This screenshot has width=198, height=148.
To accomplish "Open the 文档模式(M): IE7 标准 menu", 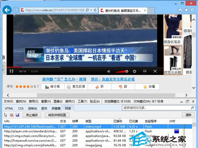I will pos(148,101).
